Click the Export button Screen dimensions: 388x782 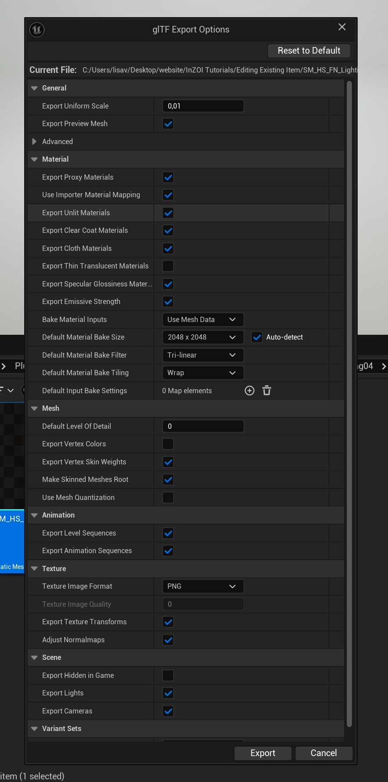pyautogui.click(x=263, y=753)
